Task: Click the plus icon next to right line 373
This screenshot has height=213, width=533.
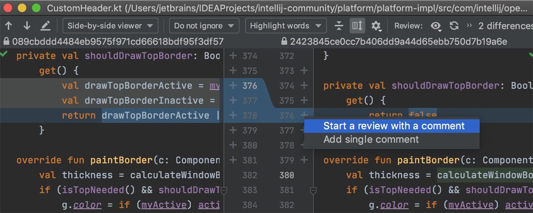Action: point(304,70)
